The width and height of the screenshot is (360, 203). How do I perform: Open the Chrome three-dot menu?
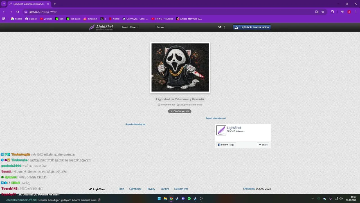coord(355,12)
